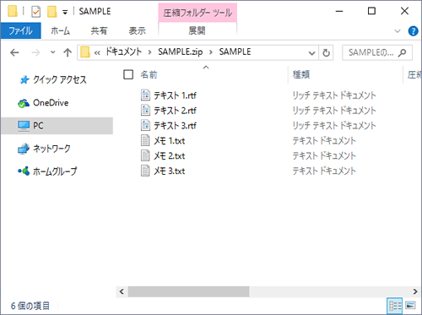
Task: Select the file テキスト 1.rtf
Action: click(175, 95)
